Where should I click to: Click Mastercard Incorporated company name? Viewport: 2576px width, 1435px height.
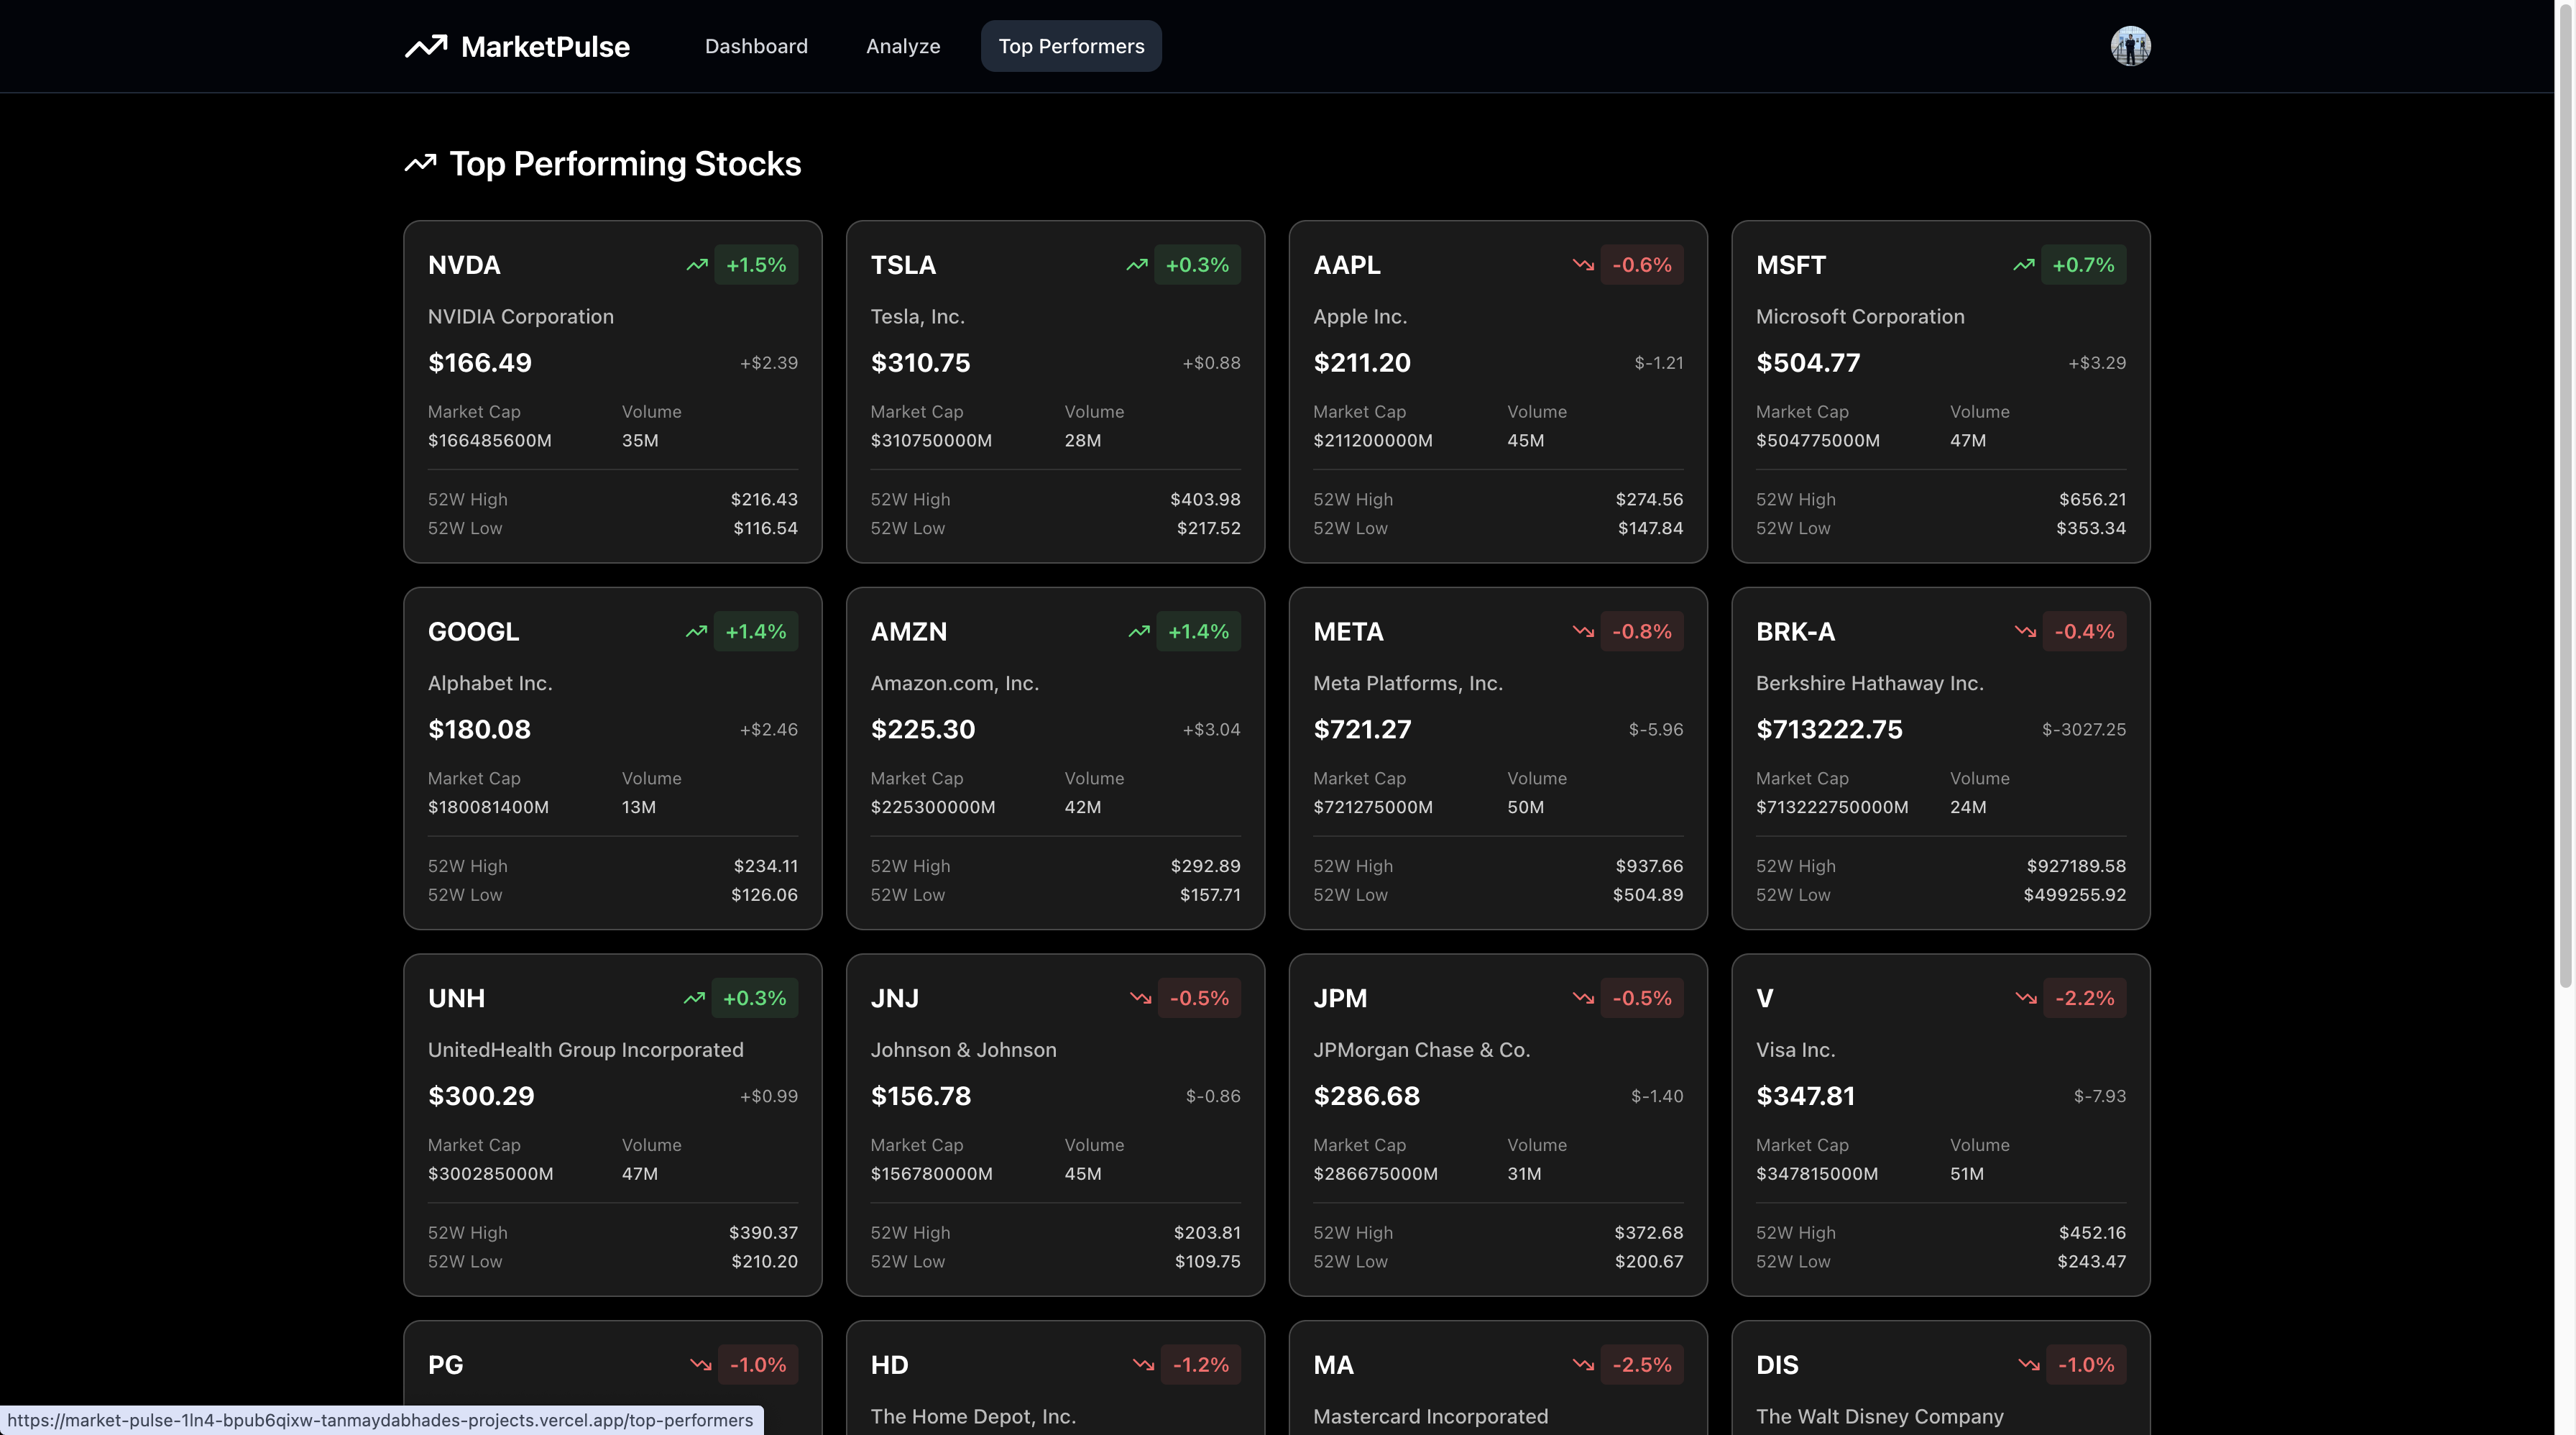click(x=1430, y=1417)
